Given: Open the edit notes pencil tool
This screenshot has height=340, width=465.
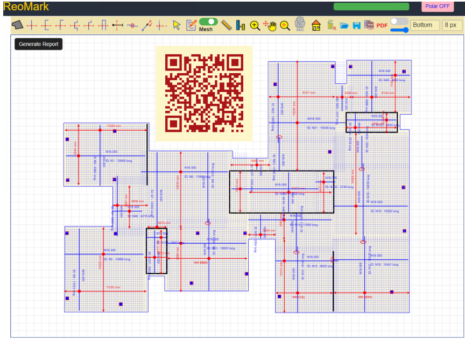Looking at the screenshot, I should point(191,25).
